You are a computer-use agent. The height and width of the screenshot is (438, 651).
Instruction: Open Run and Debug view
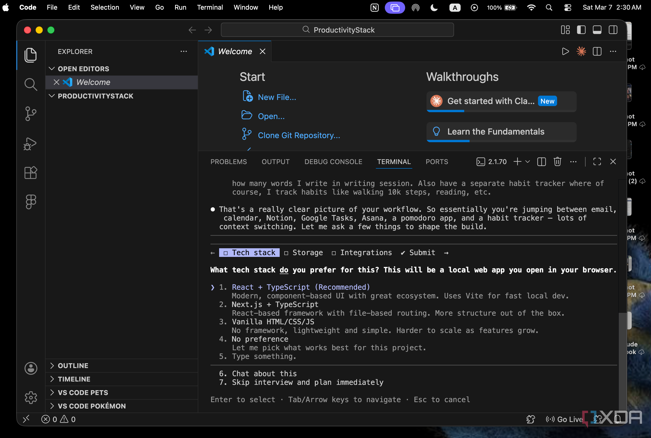click(31, 144)
